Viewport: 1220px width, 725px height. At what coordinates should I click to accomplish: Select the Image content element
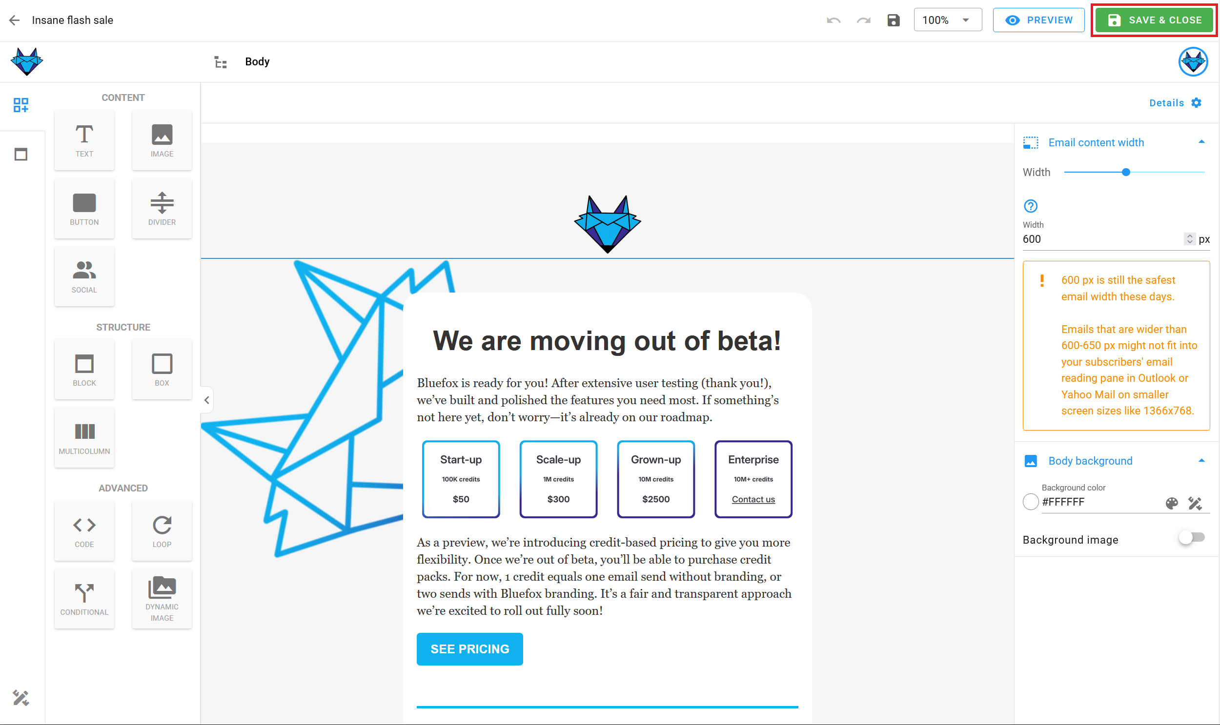(162, 140)
